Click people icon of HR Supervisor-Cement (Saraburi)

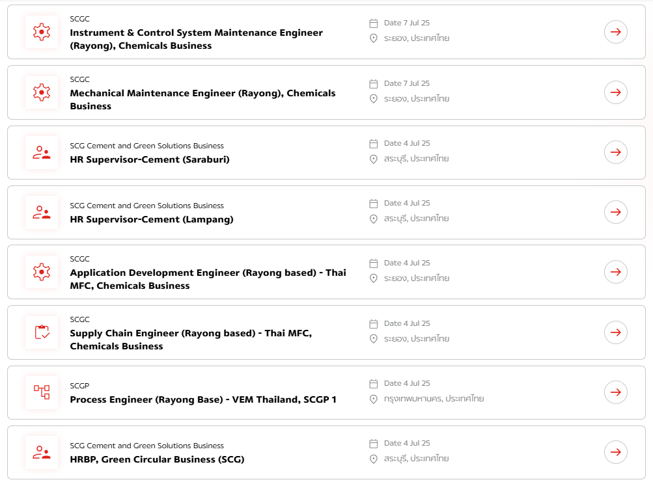pyautogui.click(x=42, y=152)
